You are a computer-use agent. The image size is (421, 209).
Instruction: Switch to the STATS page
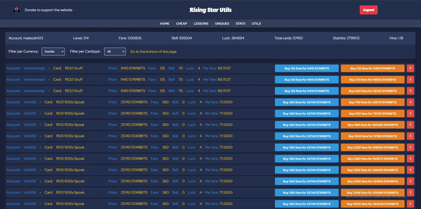[x=240, y=23]
